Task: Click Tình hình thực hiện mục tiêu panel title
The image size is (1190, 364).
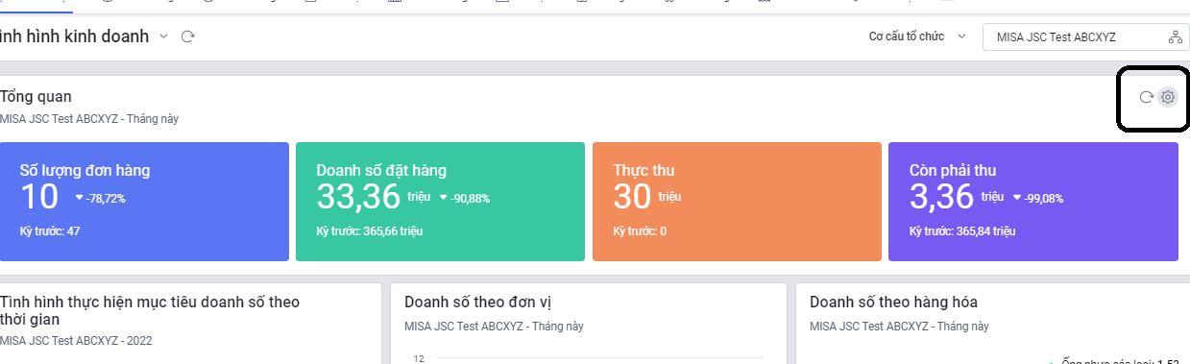Action: pos(150,310)
